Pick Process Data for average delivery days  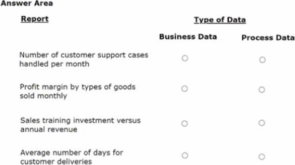pos(262,157)
